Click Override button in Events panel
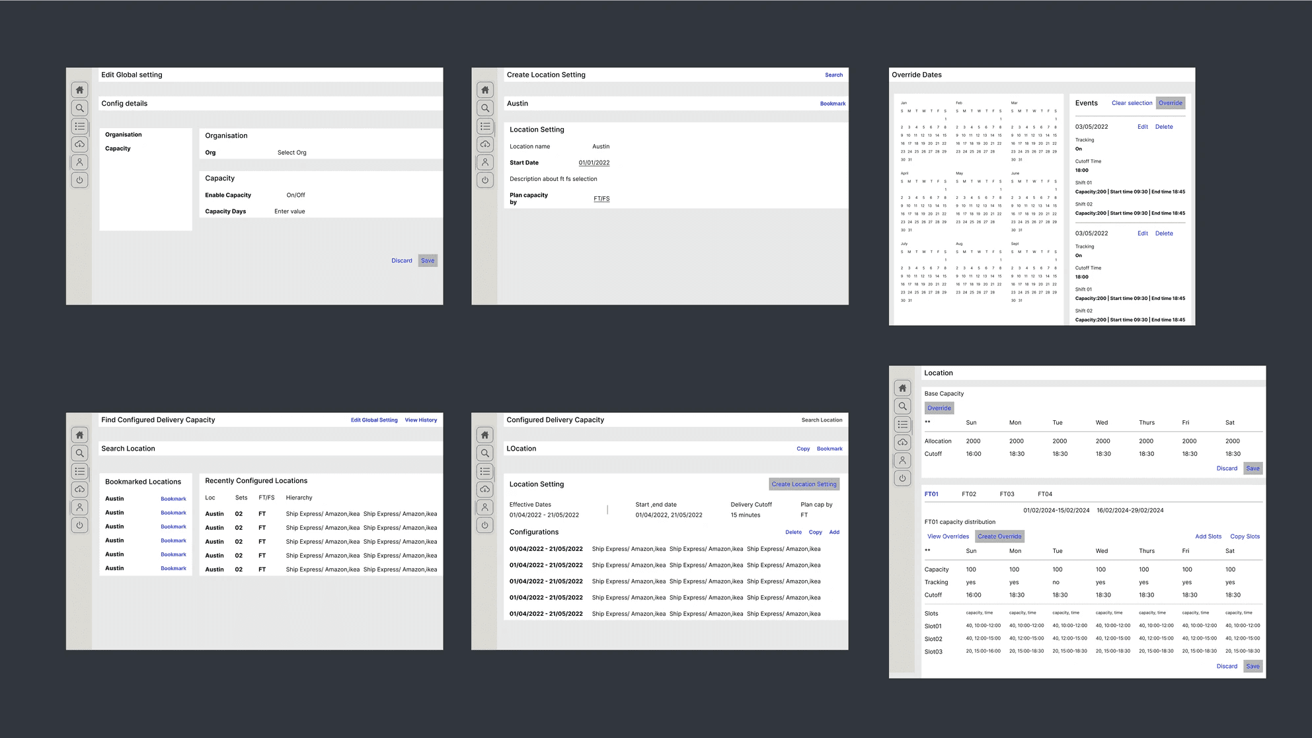The height and width of the screenshot is (738, 1312). pos(1170,103)
